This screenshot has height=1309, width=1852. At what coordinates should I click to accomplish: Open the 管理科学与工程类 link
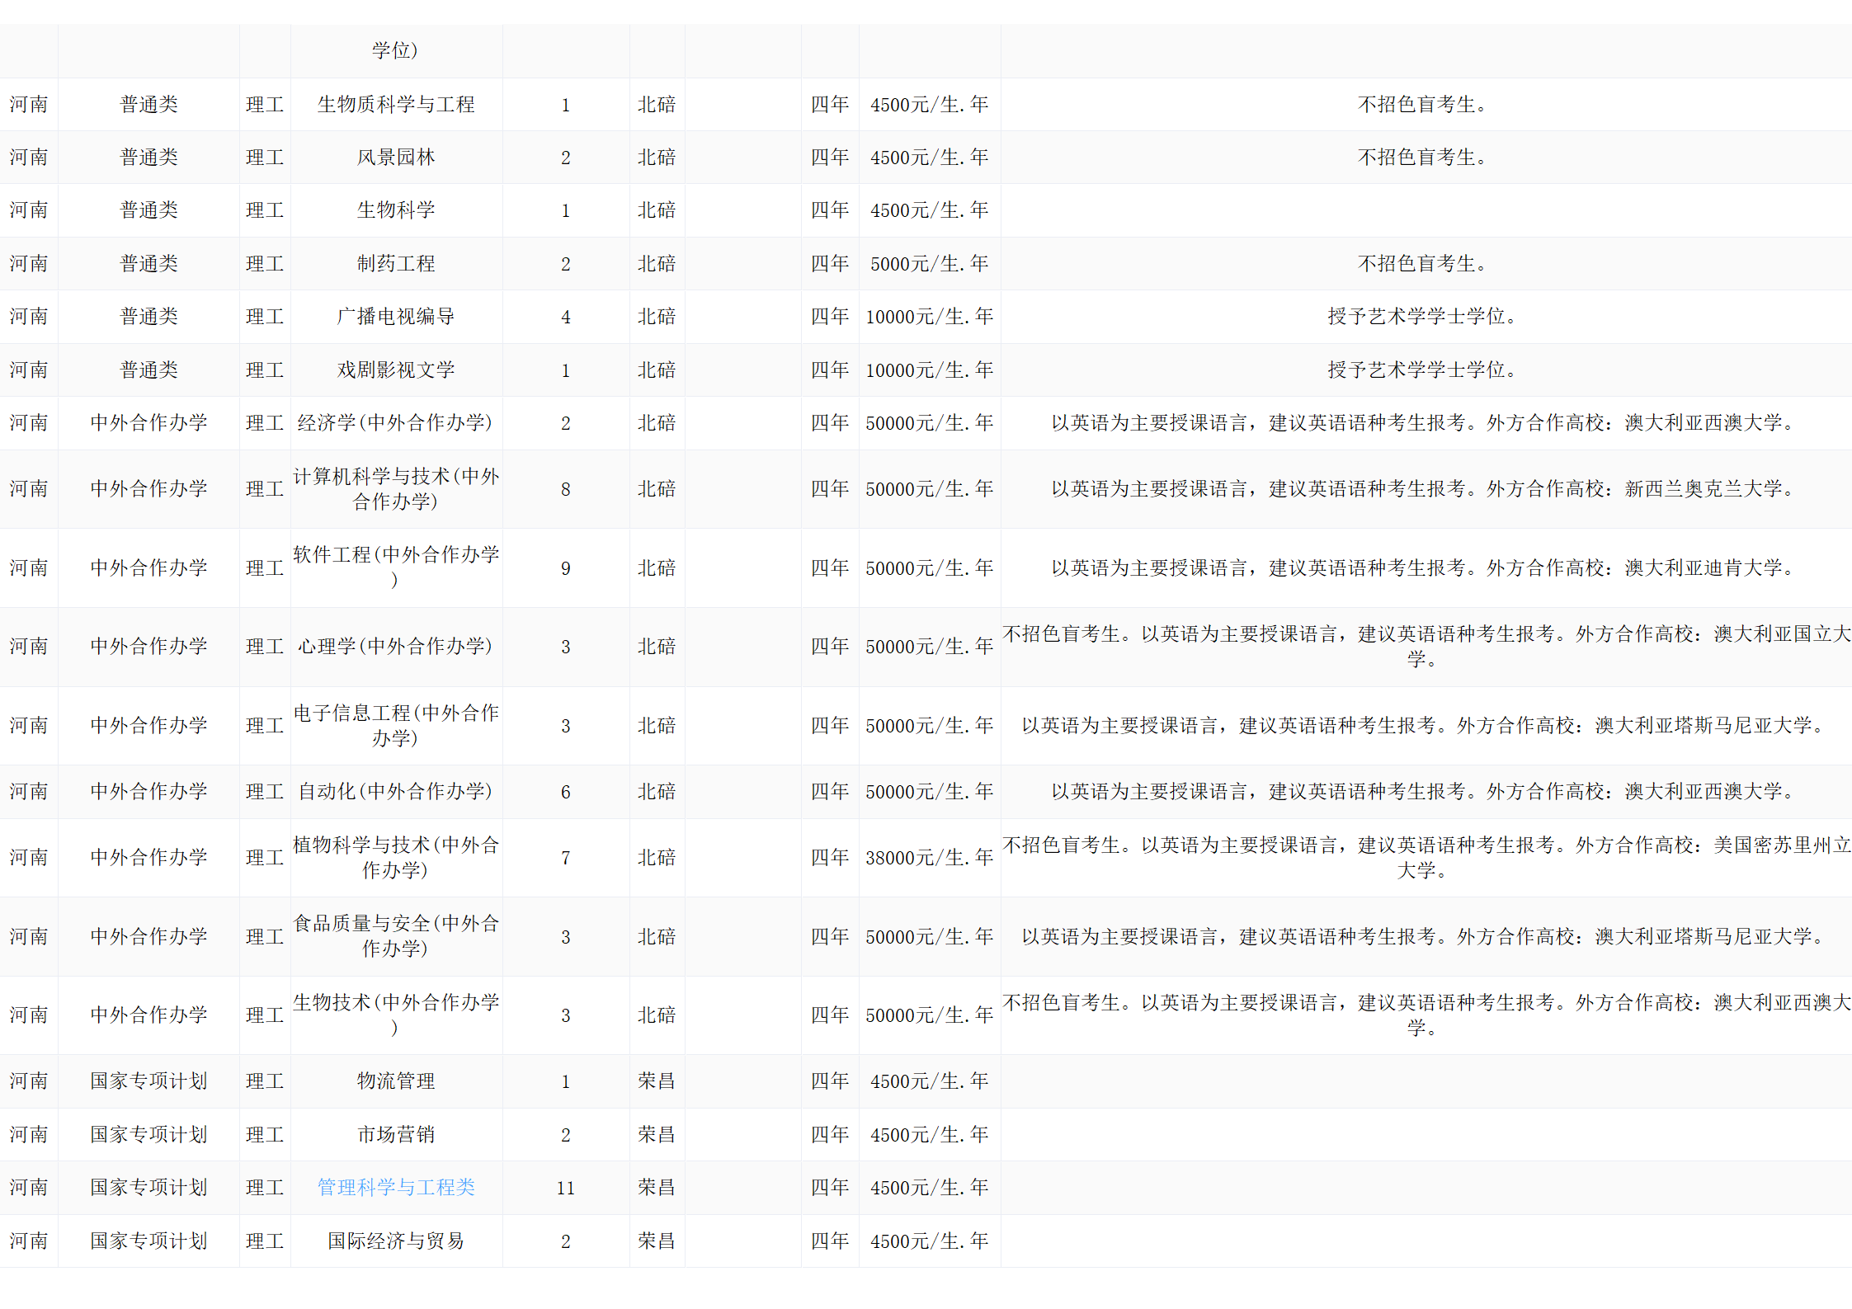(396, 1187)
